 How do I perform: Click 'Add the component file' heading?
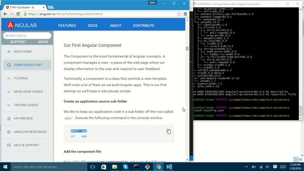(x=82, y=152)
